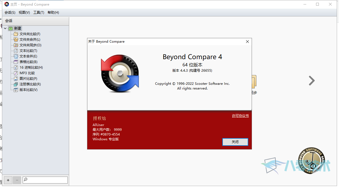The width and height of the screenshot is (339, 188).
Task: Select 文件夹比较(F) session type
Action: tap(30, 34)
